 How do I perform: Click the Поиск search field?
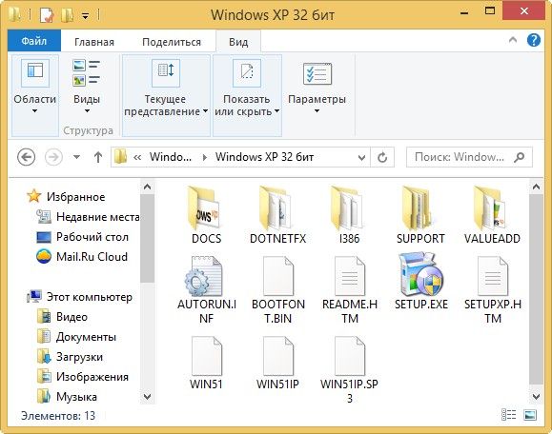click(469, 157)
